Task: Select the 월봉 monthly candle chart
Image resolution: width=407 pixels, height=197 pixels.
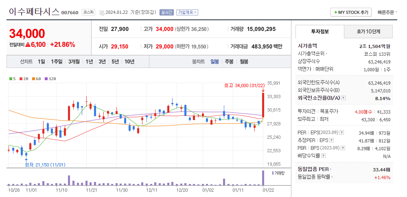Action: [244, 62]
